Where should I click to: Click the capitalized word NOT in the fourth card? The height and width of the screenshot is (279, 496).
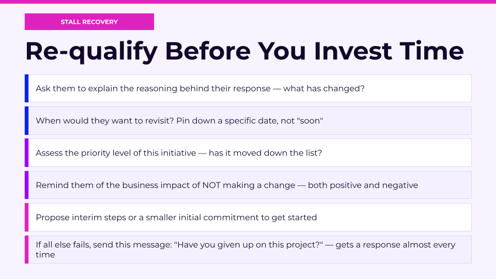click(211, 185)
